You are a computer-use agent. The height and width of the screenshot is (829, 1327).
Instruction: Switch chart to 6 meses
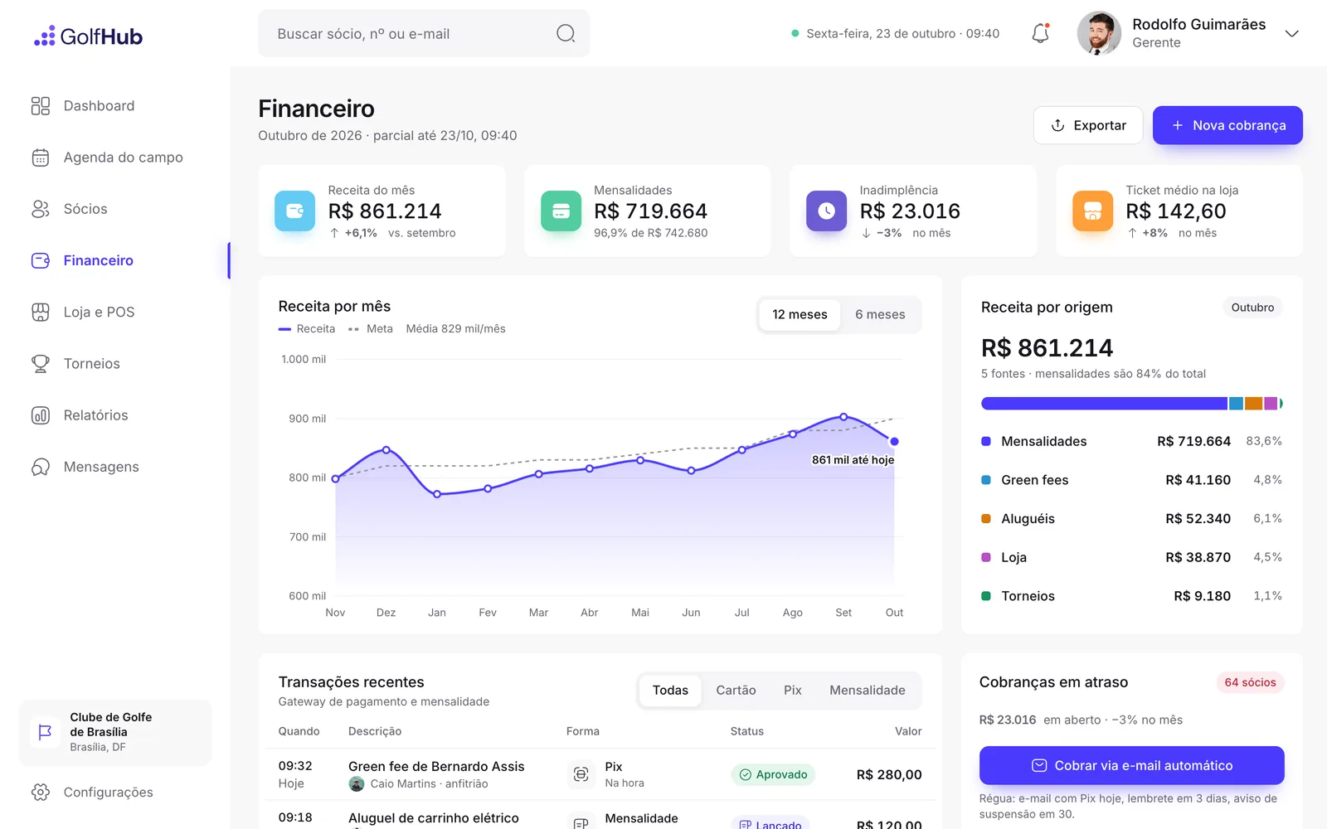880,314
